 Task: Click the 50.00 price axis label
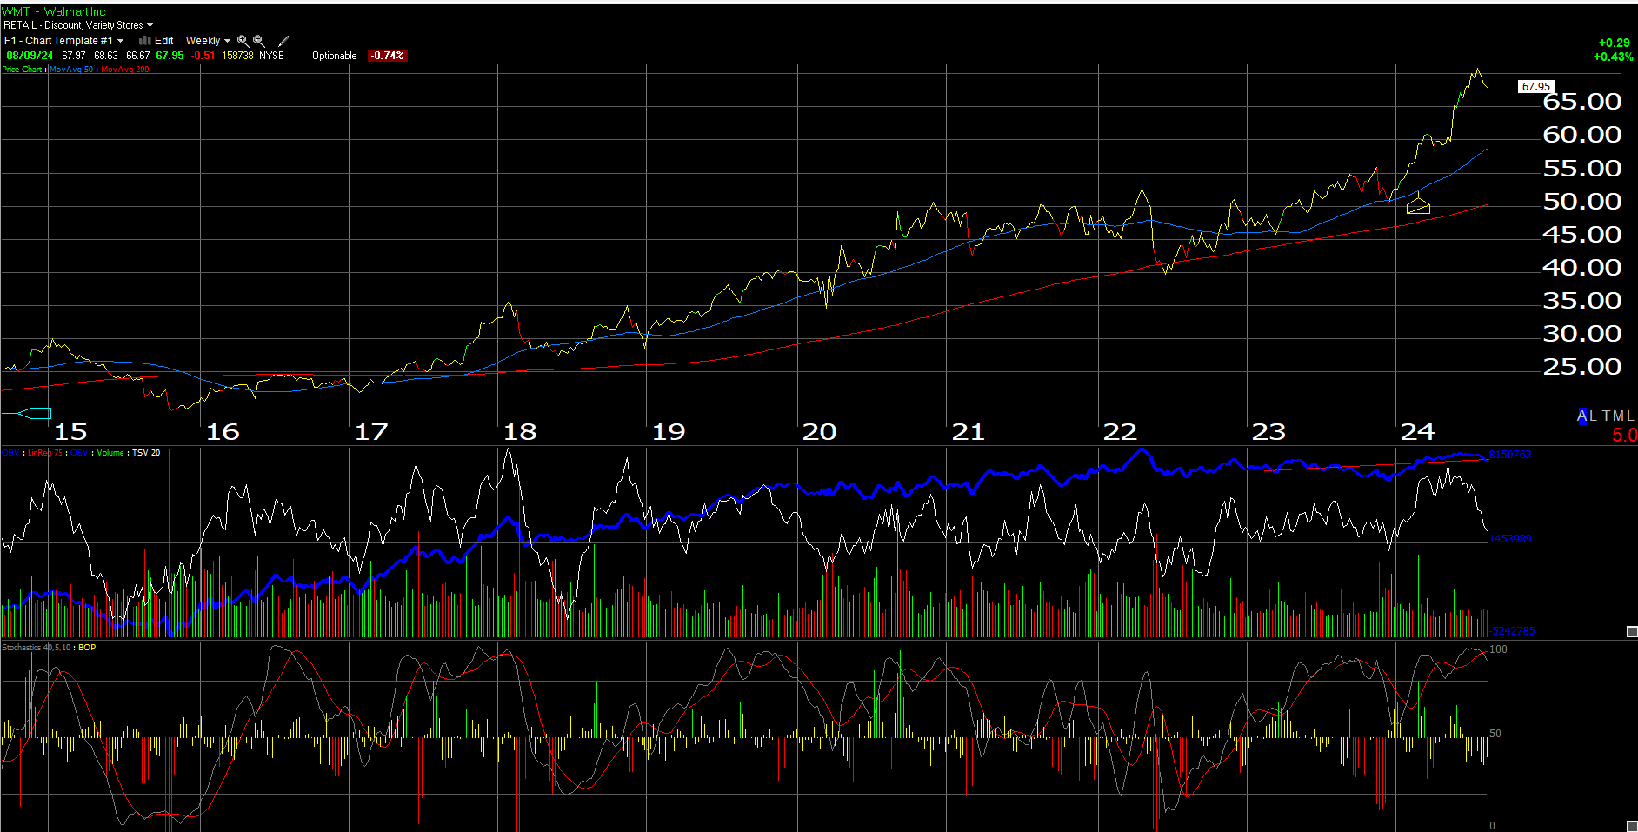pos(1581,202)
